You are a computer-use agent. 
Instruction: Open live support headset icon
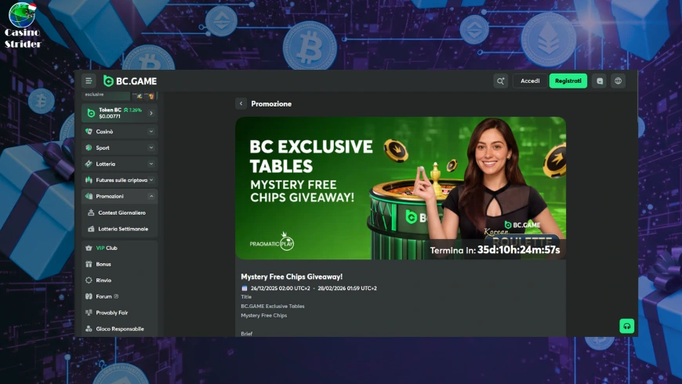click(626, 326)
